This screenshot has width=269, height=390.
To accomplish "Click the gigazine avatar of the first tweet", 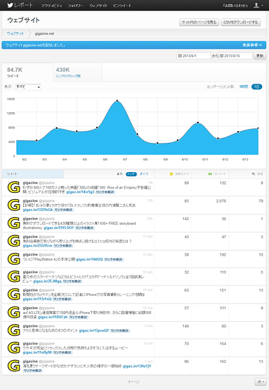I will point(14,187).
